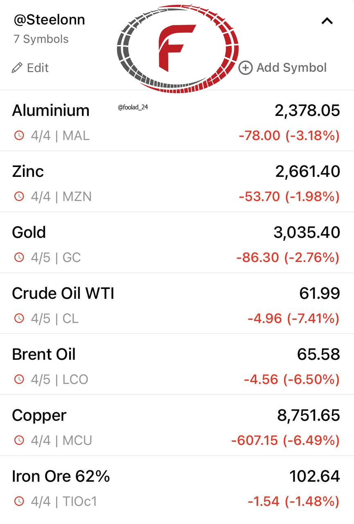Image resolution: width=354 pixels, height=524 pixels.
Task: Tap the clock icon beside Crude Oil CL
Action: click(19, 318)
